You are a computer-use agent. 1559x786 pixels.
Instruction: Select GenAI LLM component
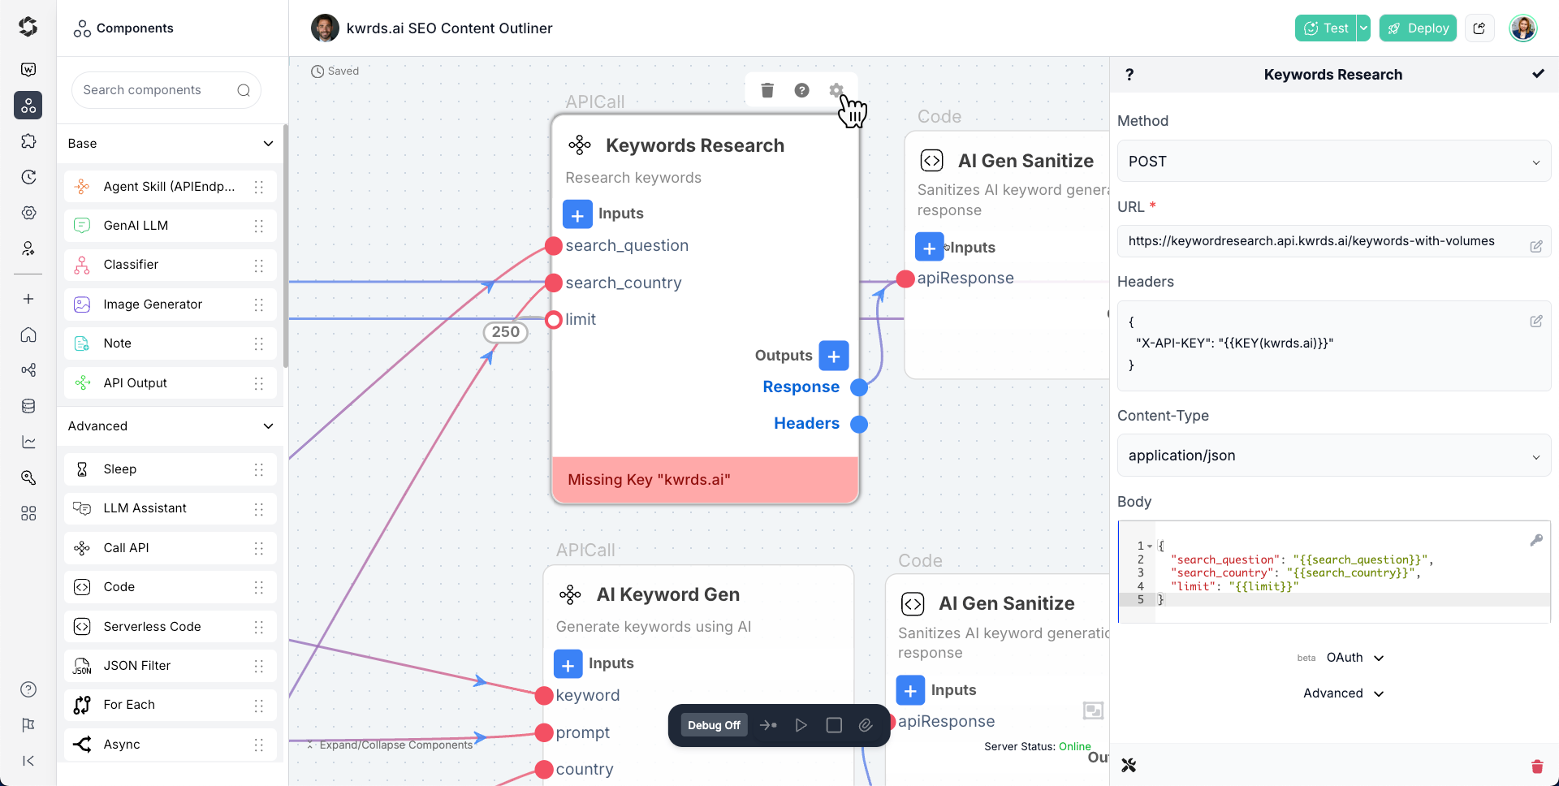tap(171, 226)
